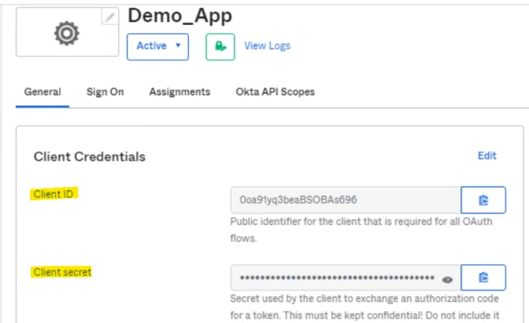Click the green lock assignment icon button

click(x=220, y=46)
